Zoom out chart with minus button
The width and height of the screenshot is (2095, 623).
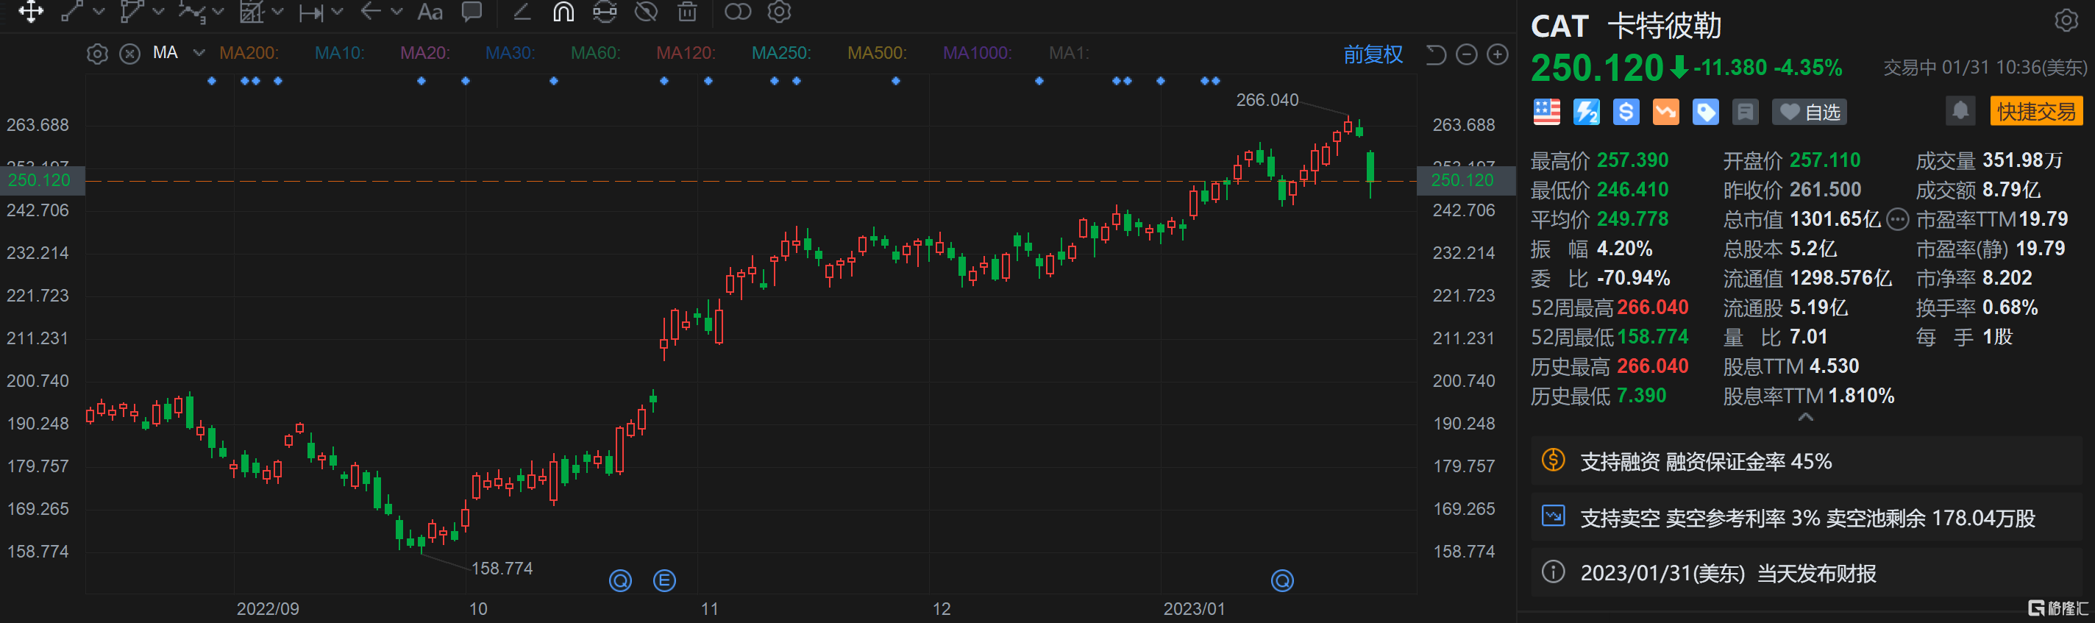(x=1466, y=54)
